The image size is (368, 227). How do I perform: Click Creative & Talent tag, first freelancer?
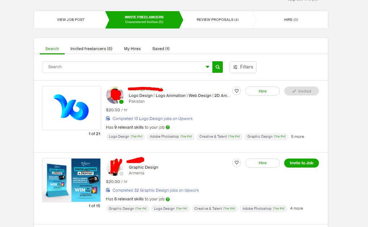click(220, 137)
